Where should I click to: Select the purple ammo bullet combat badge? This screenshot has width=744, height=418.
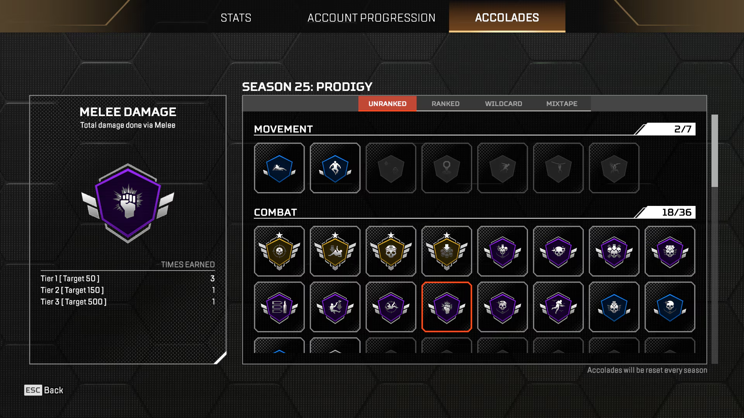pos(279,307)
